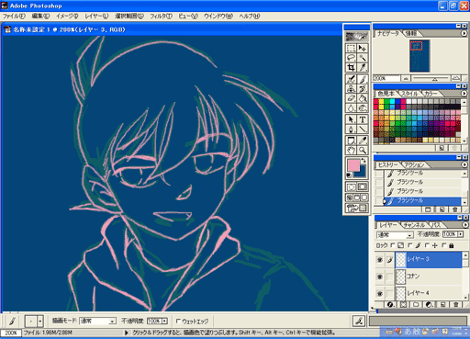Select the Path Selection arrow tool
The height and width of the screenshot is (339, 470).
pos(351,119)
